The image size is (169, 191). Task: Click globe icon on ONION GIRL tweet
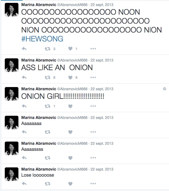coord(165,89)
